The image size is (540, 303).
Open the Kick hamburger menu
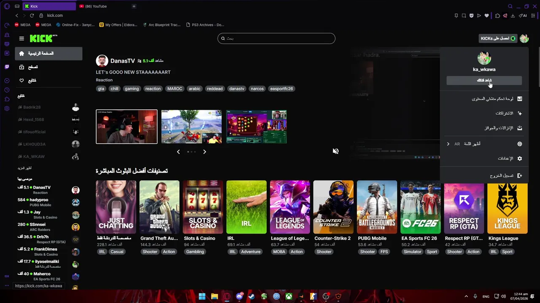click(x=22, y=38)
